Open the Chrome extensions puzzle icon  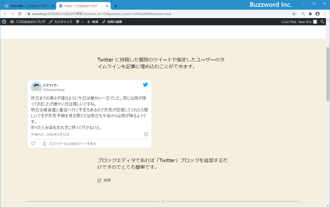coord(310,14)
